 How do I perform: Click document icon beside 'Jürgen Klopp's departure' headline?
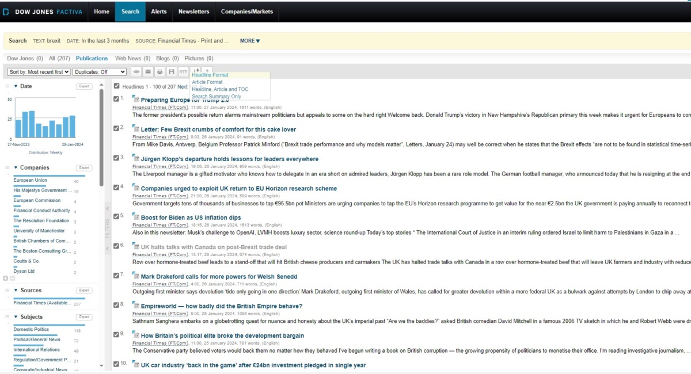tap(136, 158)
